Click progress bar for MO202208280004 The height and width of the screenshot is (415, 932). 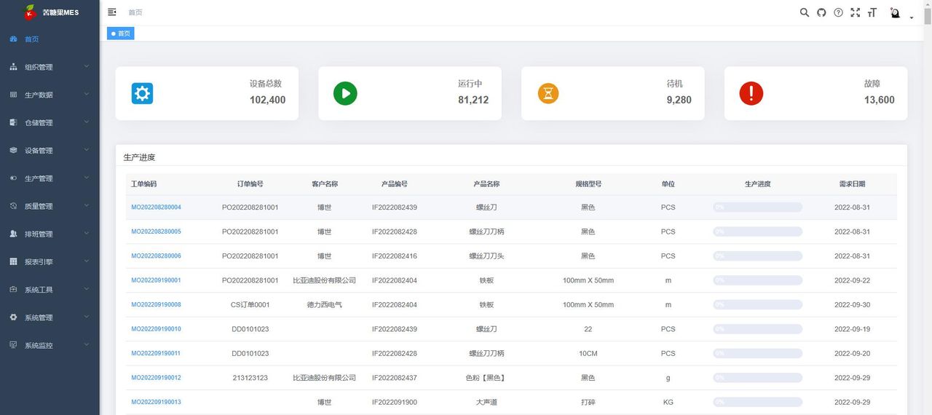click(x=757, y=207)
